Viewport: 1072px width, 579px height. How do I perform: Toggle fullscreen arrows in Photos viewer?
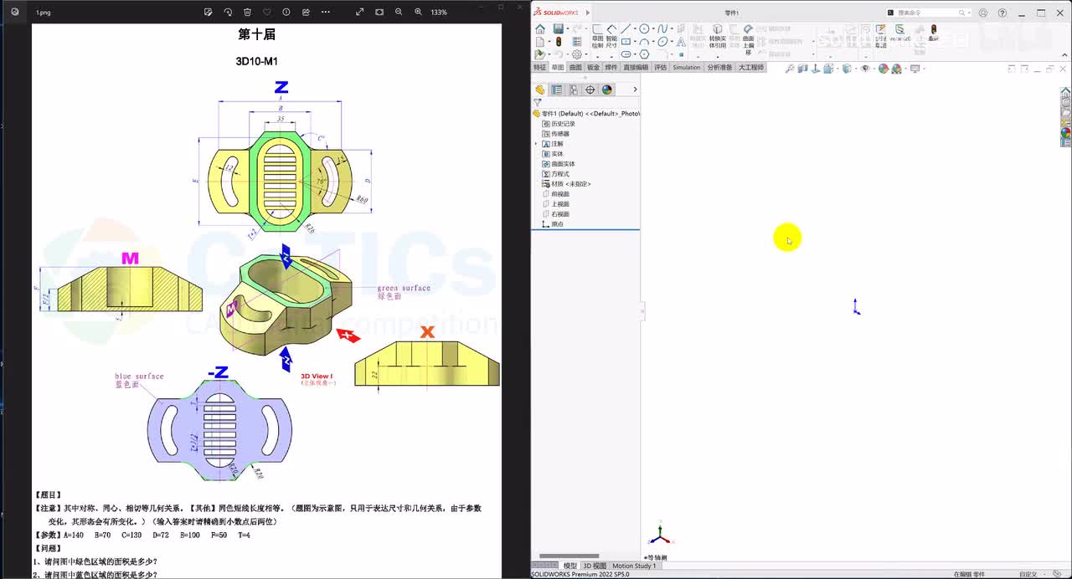pyautogui.click(x=360, y=13)
